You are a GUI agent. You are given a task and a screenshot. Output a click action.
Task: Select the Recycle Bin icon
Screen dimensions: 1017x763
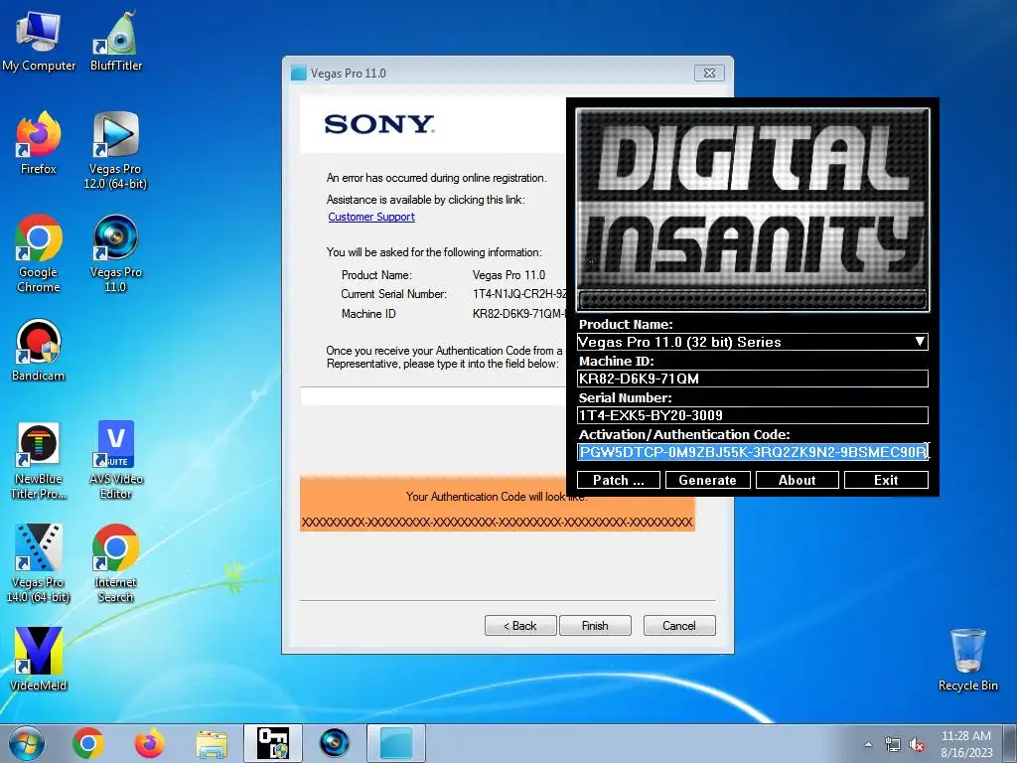pyautogui.click(x=967, y=660)
